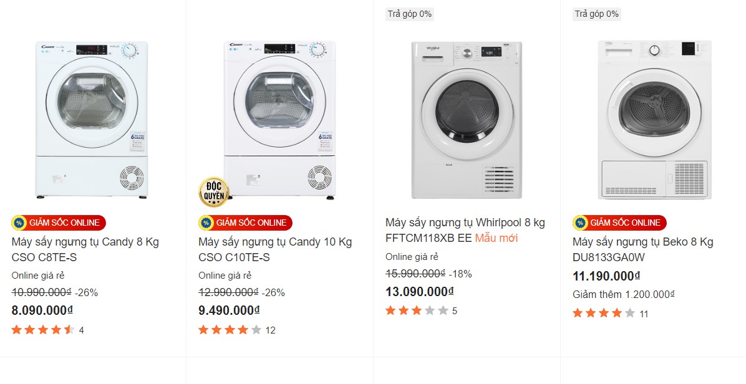The image size is (746, 384).
Task: Click the Candy 8 Kg dryer product image
Action: pyautogui.click(x=92, y=120)
